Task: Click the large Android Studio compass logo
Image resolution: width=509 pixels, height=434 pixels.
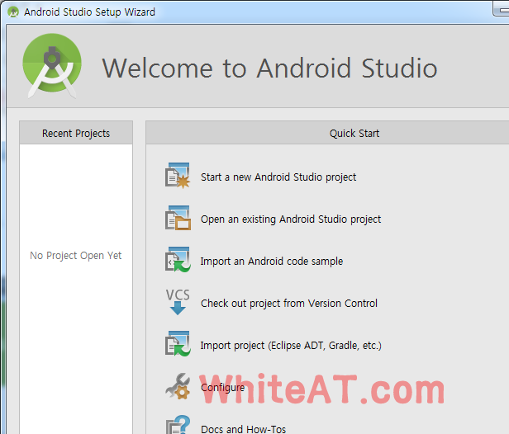Action: coord(52,66)
